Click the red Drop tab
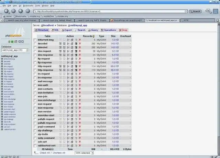Screen dimensions: 220x158 pos(123,30)
